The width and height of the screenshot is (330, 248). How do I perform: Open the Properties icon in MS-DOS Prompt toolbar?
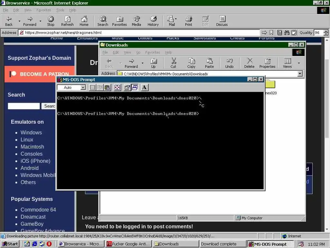(127, 88)
